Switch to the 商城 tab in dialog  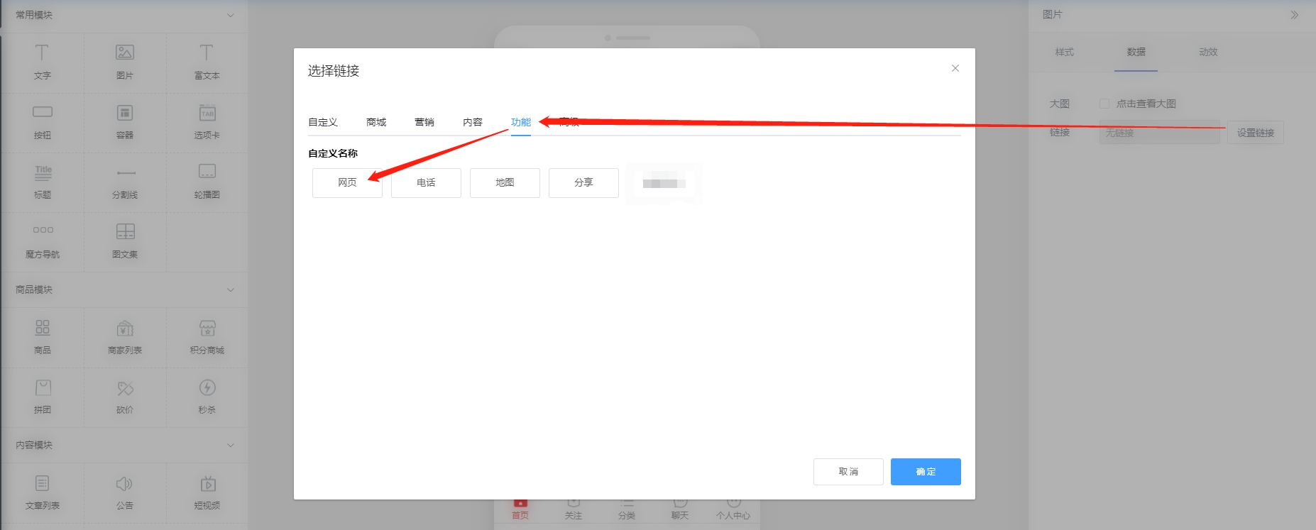pos(376,122)
